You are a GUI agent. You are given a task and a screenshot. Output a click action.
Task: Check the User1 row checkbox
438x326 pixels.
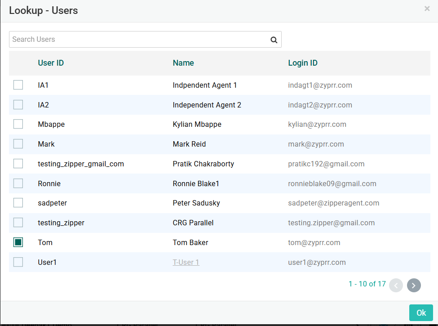tap(18, 262)
